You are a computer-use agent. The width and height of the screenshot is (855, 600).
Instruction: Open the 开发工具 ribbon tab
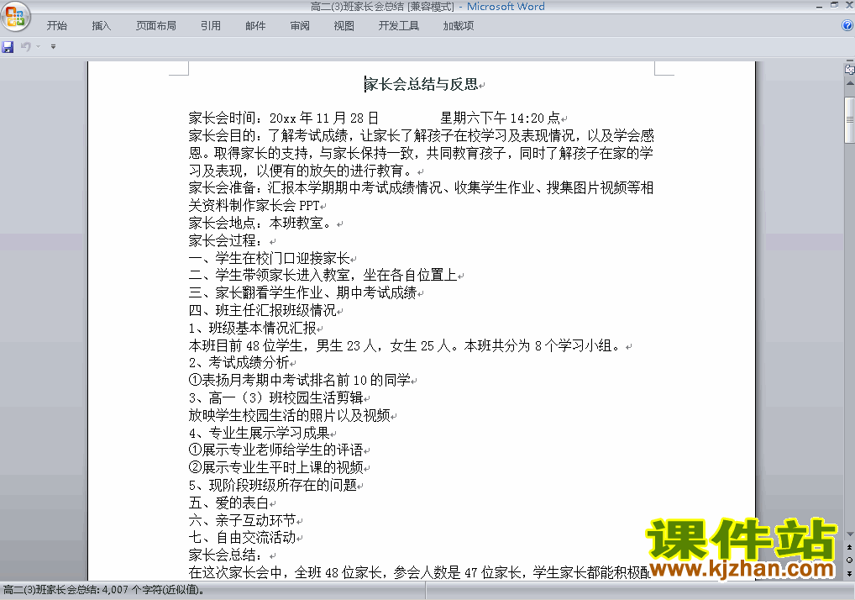pyautogui.click(x=399, y=26)
